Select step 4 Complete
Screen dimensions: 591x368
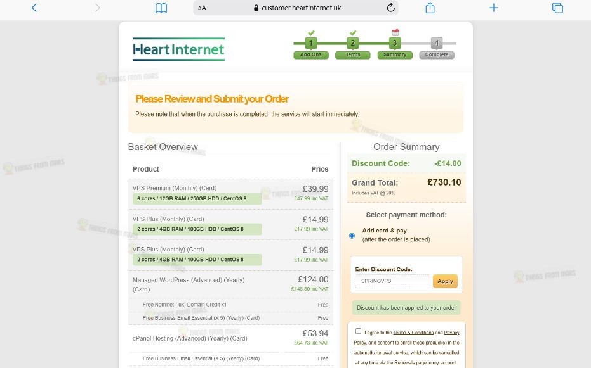pos(437,48)
